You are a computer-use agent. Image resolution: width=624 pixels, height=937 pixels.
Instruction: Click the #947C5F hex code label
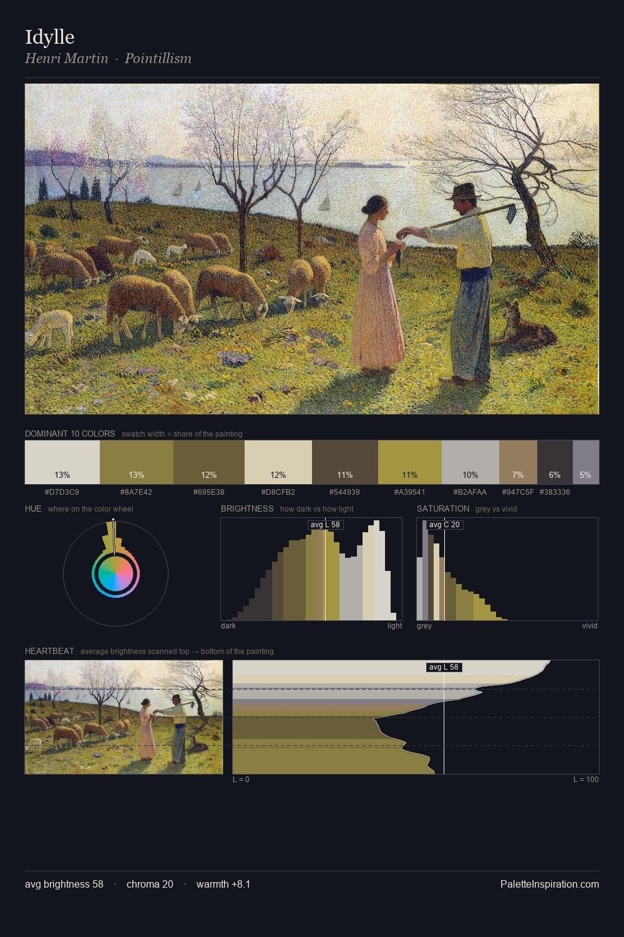[x=518, y=492]
